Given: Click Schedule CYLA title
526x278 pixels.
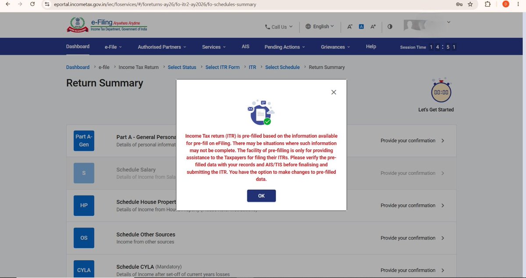Looking at the screenshot, I should (135, 267).
